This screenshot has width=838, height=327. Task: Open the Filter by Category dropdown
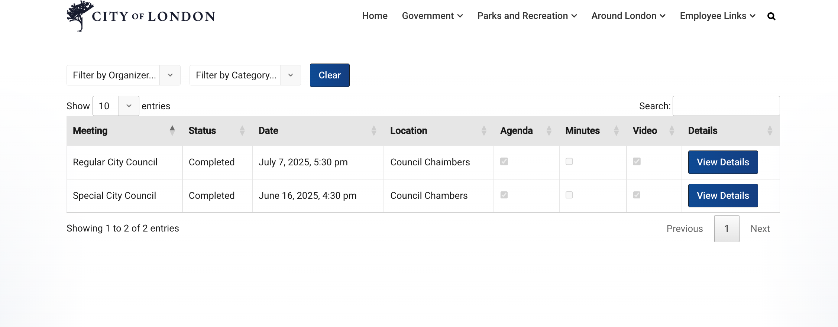(x=245, y=75)
